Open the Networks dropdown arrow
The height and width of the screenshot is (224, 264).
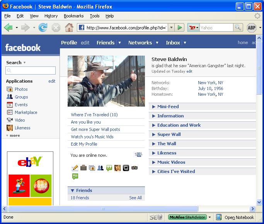click(157, 43)
